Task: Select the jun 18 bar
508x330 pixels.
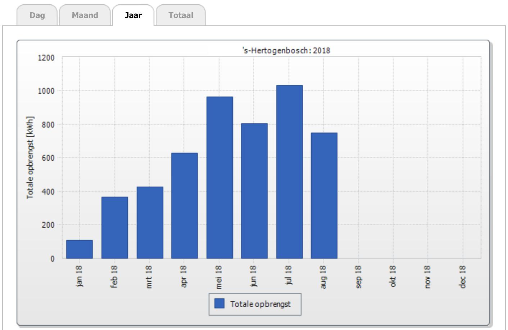Action: (254, 191)
